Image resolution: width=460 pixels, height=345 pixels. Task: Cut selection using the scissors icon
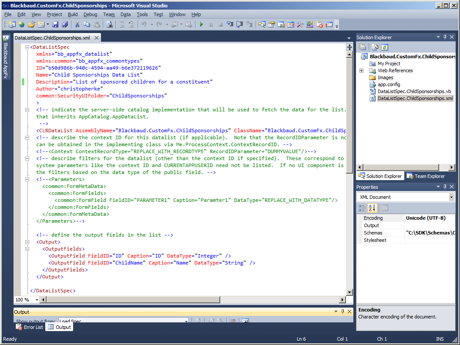coord(77,24)
